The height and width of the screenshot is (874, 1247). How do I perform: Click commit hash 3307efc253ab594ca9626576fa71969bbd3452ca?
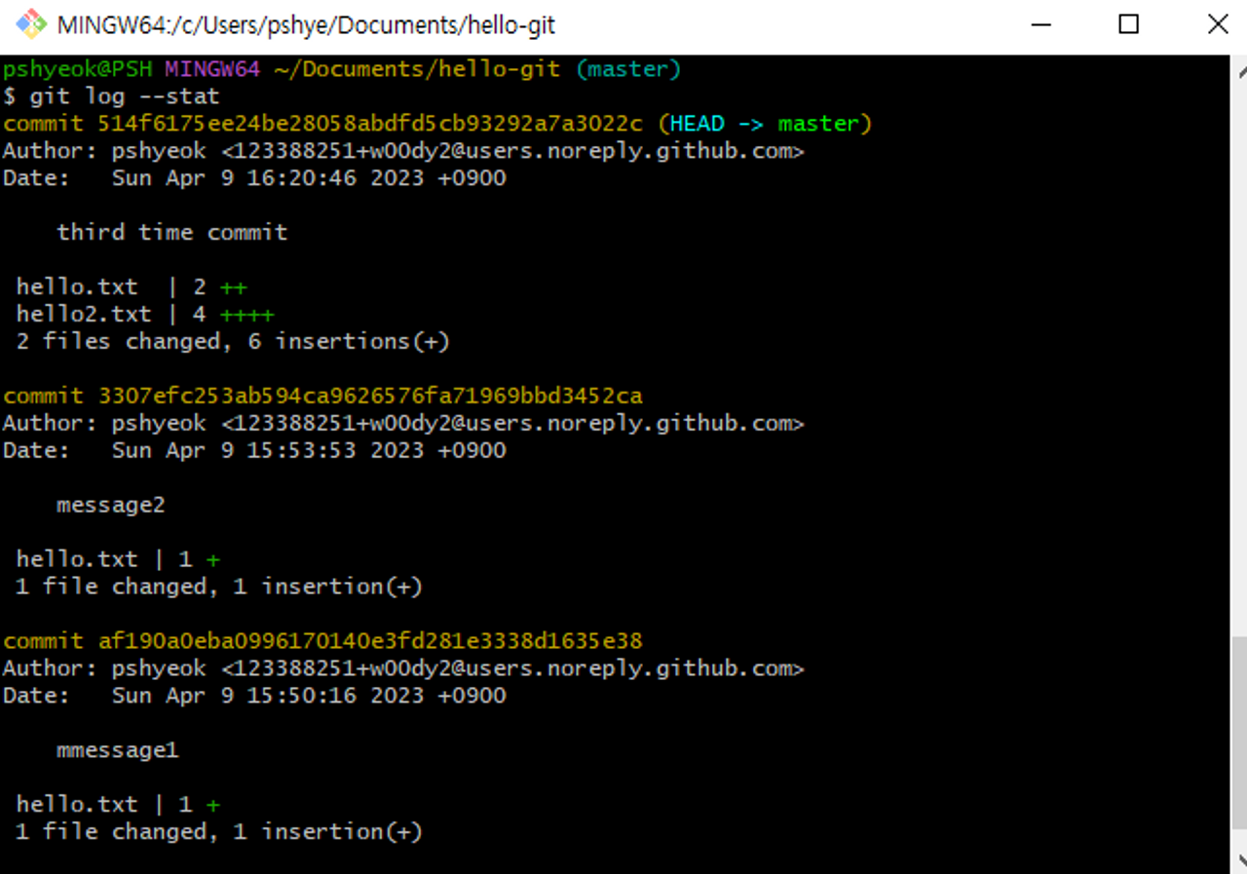coord(370,396)
